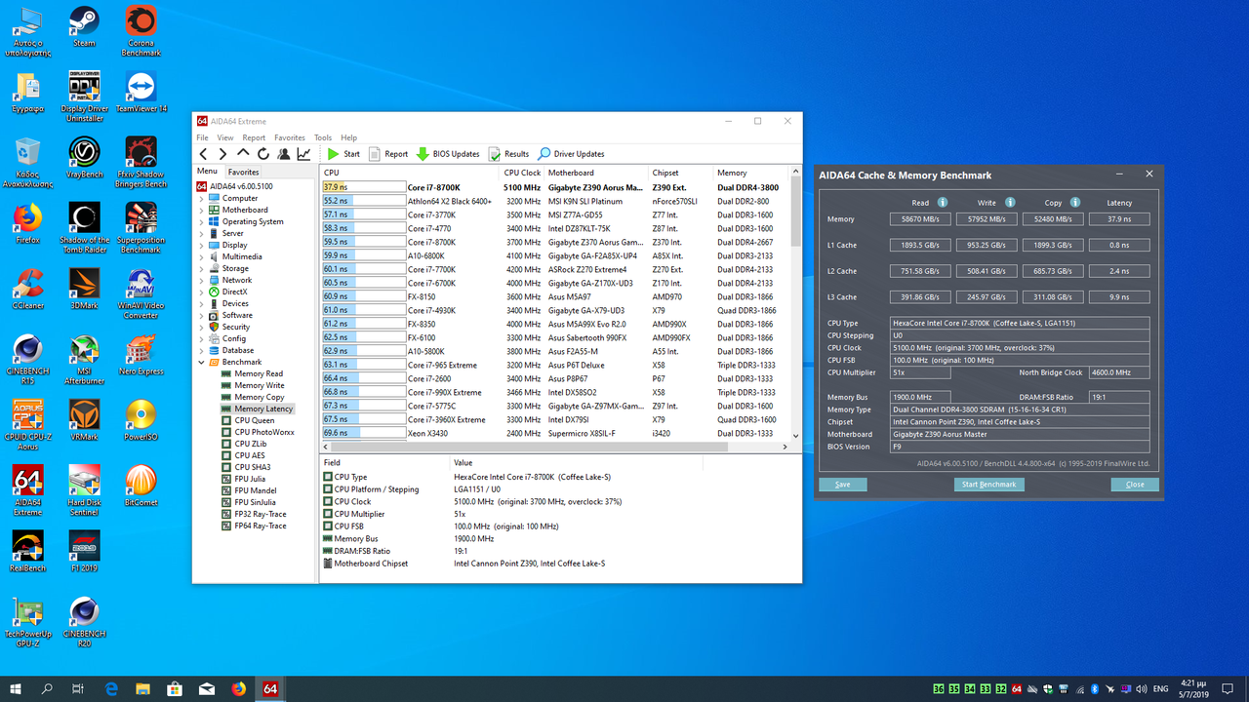
Task: Open Report from the toolbar
Action: tap(388, 154)
